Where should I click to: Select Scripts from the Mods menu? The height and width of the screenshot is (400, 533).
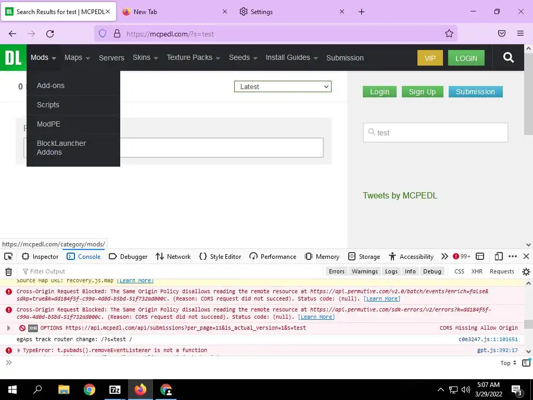[48, 105]
